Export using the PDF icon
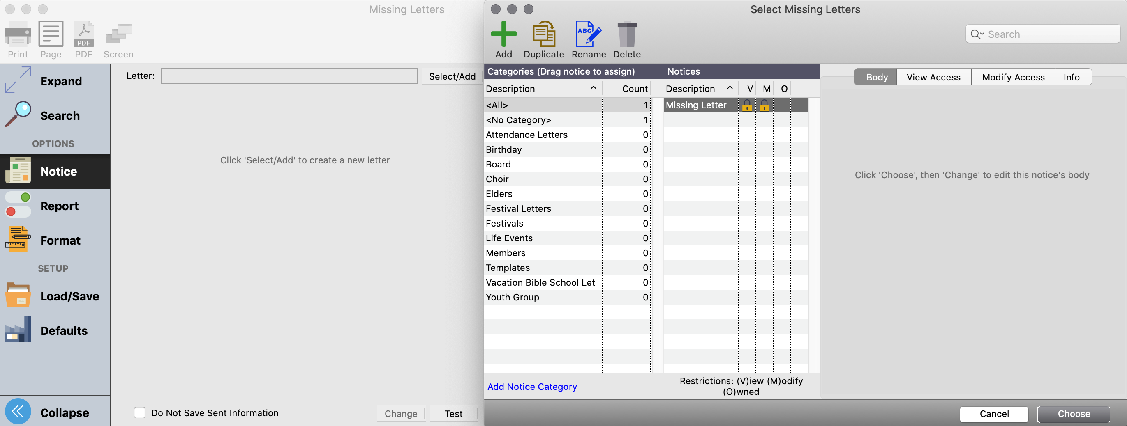The width and height of the screenshot is (1127, 426). click(x=83, y=34)
